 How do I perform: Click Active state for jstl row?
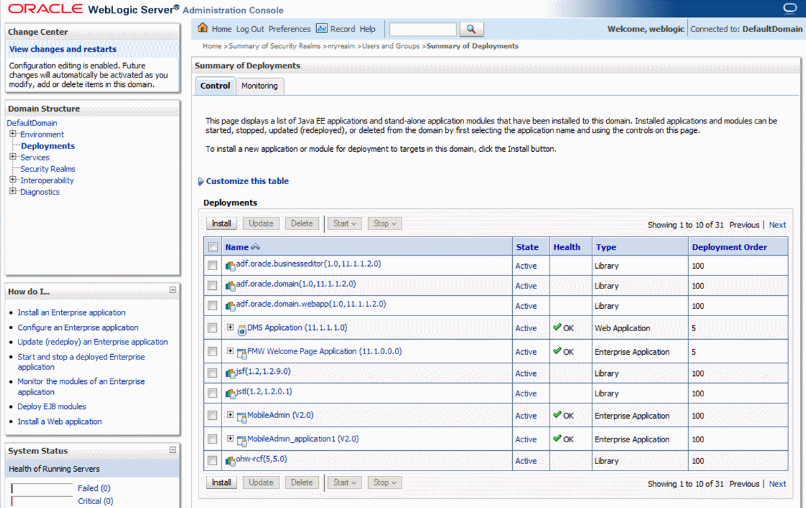[x=526, y=394]
